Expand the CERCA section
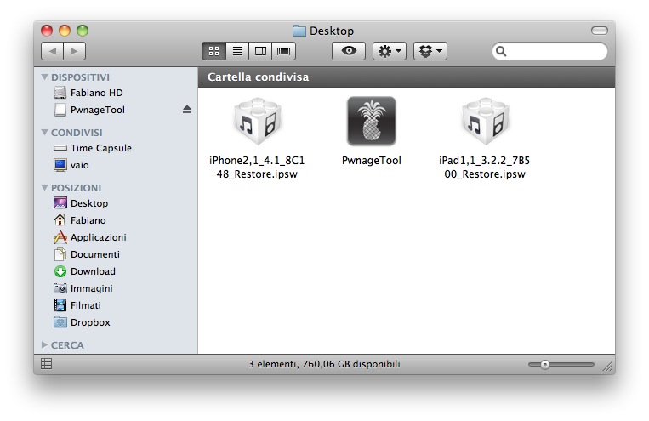This screenshot has height=421, width=649. (45, 344)
